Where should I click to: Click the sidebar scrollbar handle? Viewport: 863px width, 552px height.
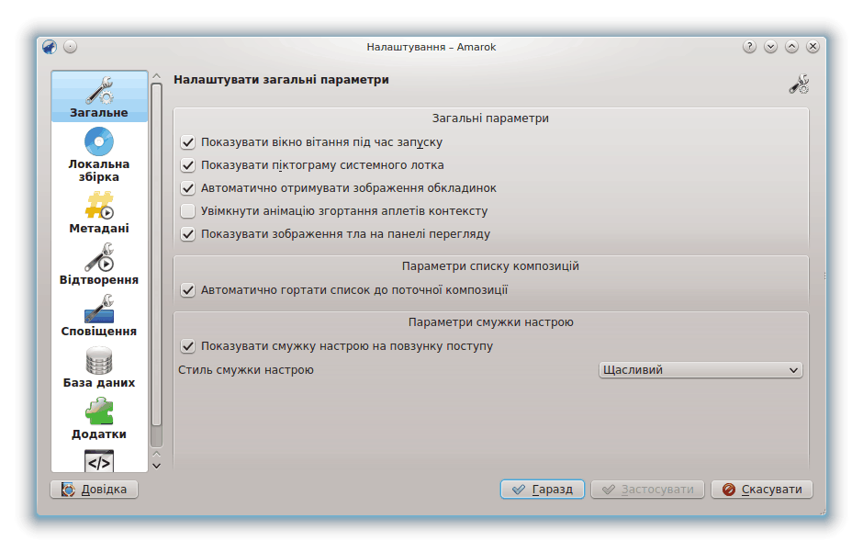pyautogui.click(x=156, y=254)
